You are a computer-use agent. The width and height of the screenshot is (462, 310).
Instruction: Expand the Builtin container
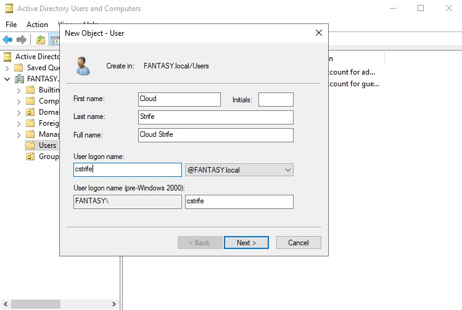click(x=19, y=91)
